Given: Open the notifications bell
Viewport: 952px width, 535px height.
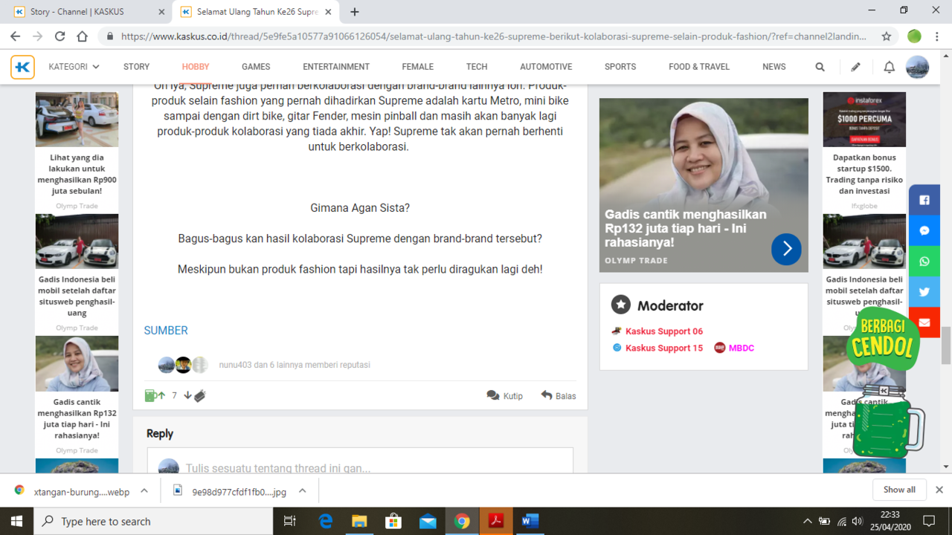Looking at the screenshot, I should click(889, 67).
